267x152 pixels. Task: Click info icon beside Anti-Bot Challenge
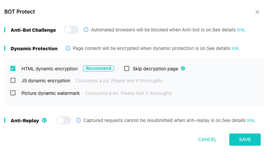coord(86,30)
